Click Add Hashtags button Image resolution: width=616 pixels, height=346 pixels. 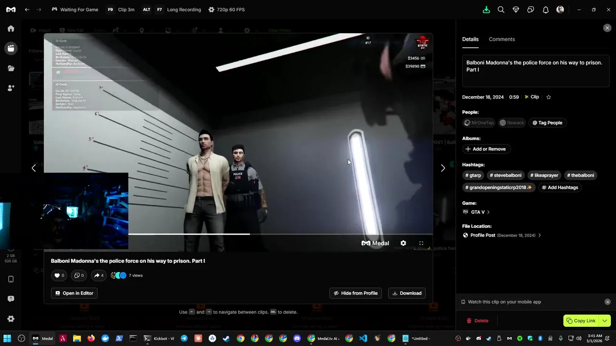pyautogui.click(x=560, y=187)
